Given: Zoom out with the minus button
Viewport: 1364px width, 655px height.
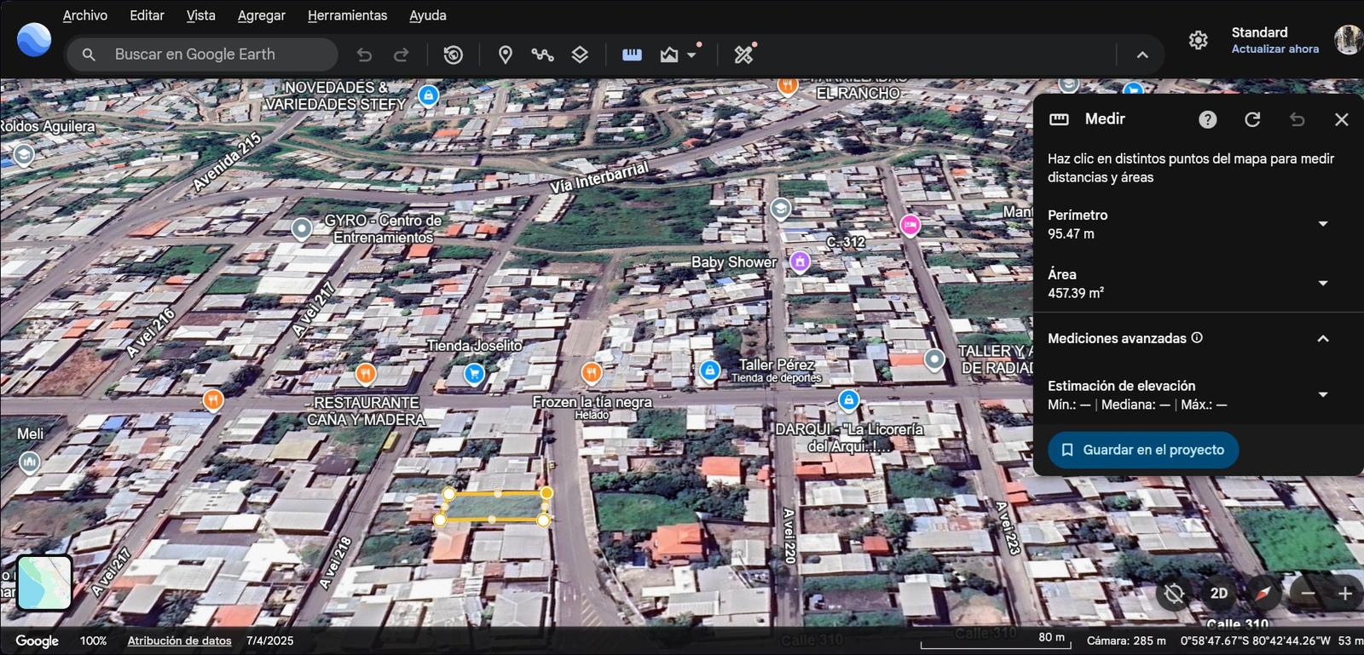Looking at the screenshot, I should [1308, 594].
